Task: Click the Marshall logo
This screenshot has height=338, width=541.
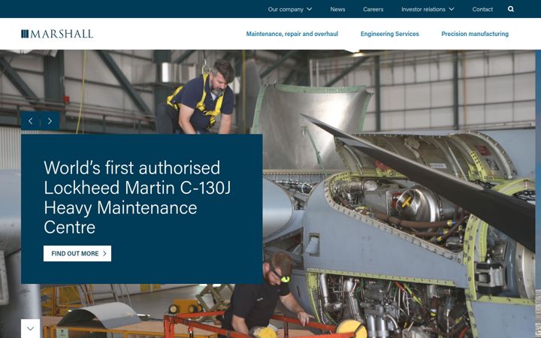Action: pyautogui.click(x=57, y=34)
